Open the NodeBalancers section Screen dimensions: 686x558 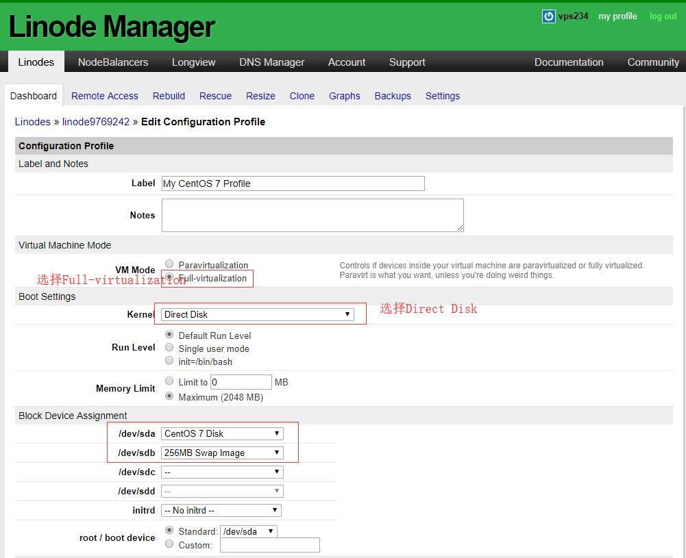[113, 62]
